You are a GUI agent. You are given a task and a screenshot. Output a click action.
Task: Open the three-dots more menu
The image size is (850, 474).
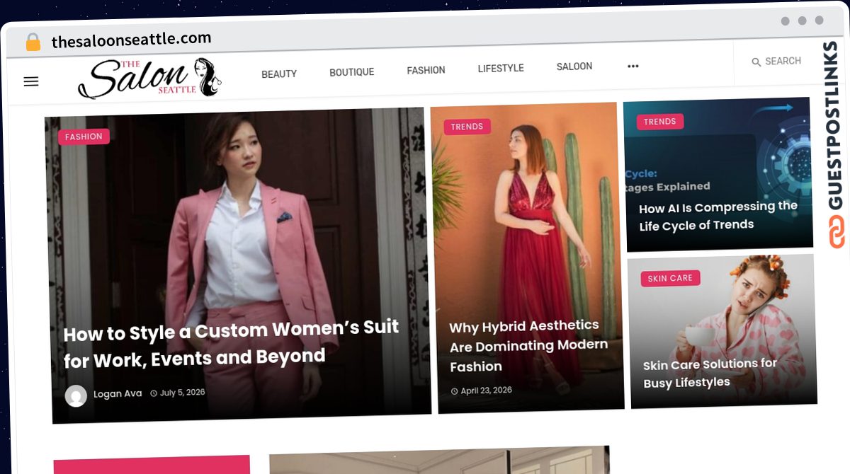pyautogui.click(x=633, y=66)
